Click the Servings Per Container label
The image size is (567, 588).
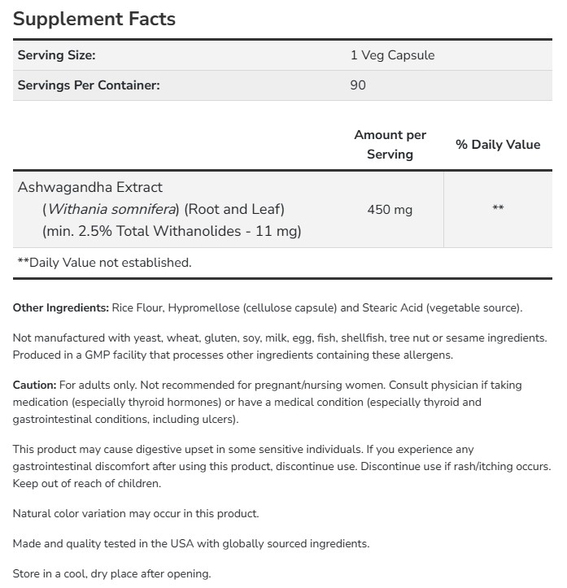pos(89,85)
